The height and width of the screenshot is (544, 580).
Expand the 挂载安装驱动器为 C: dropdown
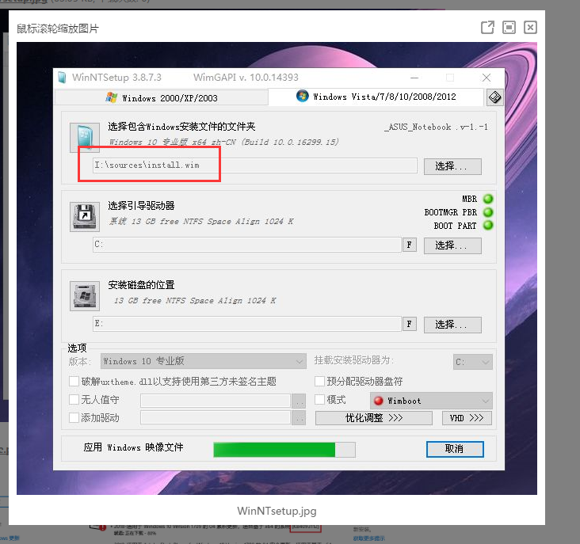[x=472, y=362]
